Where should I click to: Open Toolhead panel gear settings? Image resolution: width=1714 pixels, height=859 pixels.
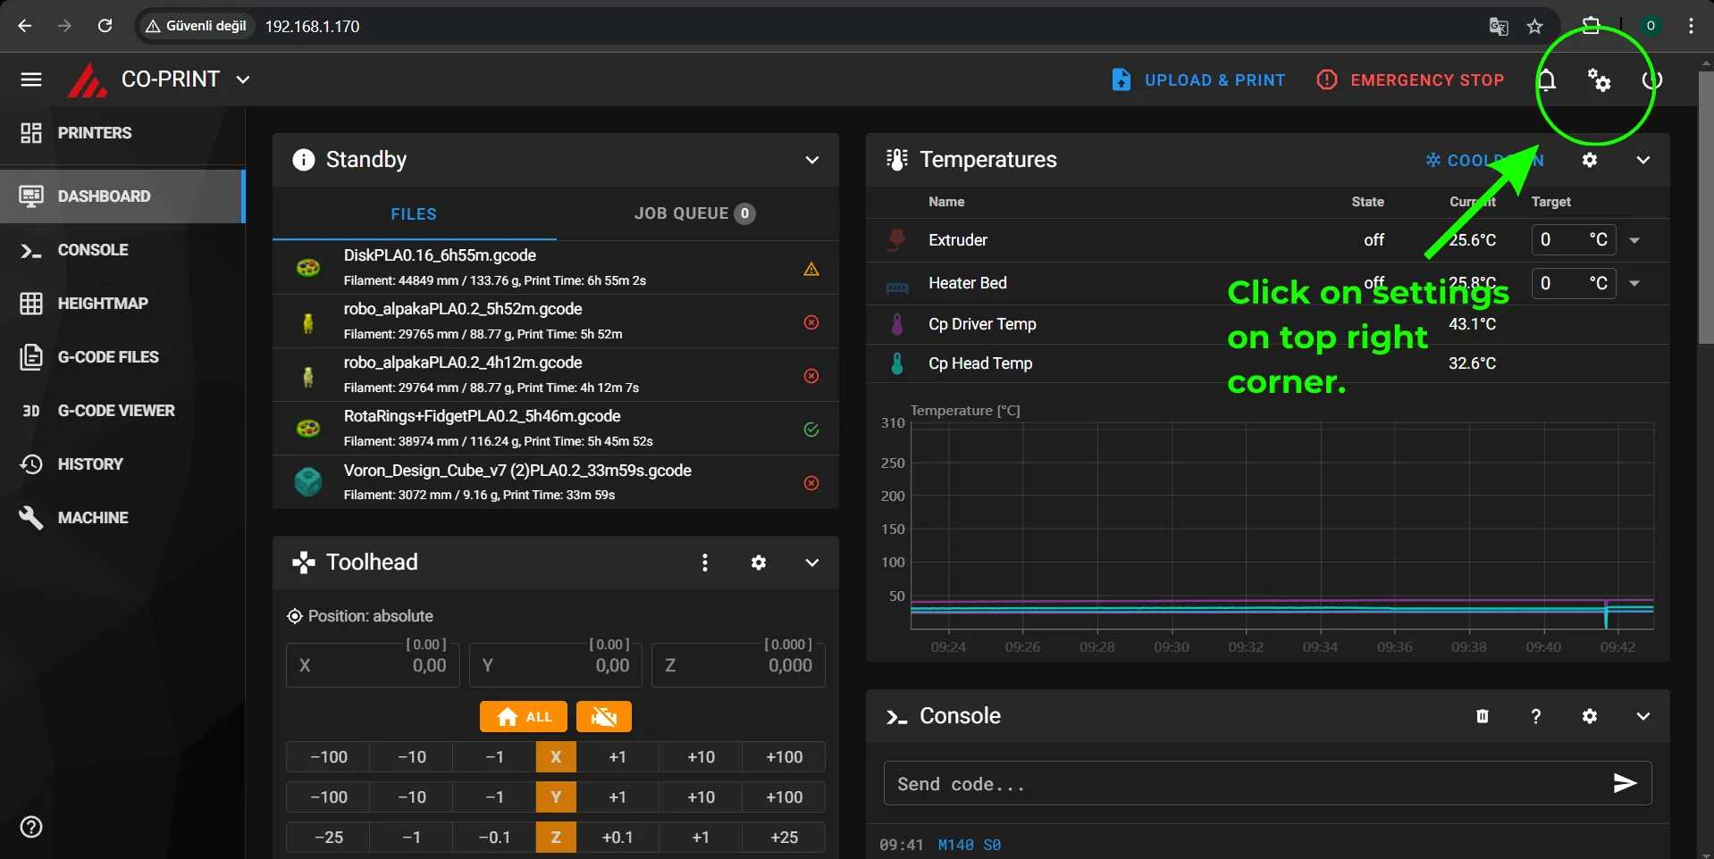[759, 563]
